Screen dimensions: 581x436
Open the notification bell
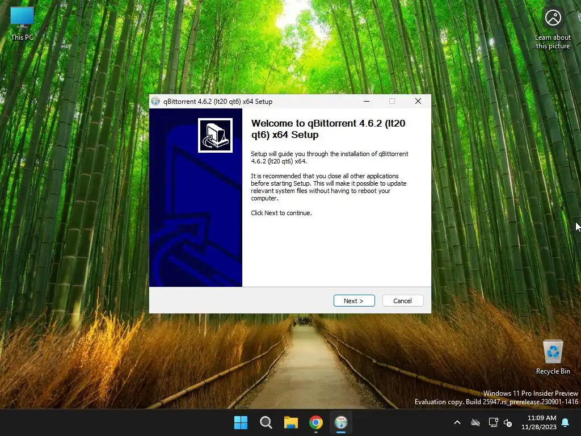coord(566,422)
